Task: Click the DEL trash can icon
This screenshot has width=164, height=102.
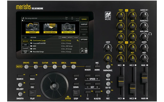Action: pos(86,51)
